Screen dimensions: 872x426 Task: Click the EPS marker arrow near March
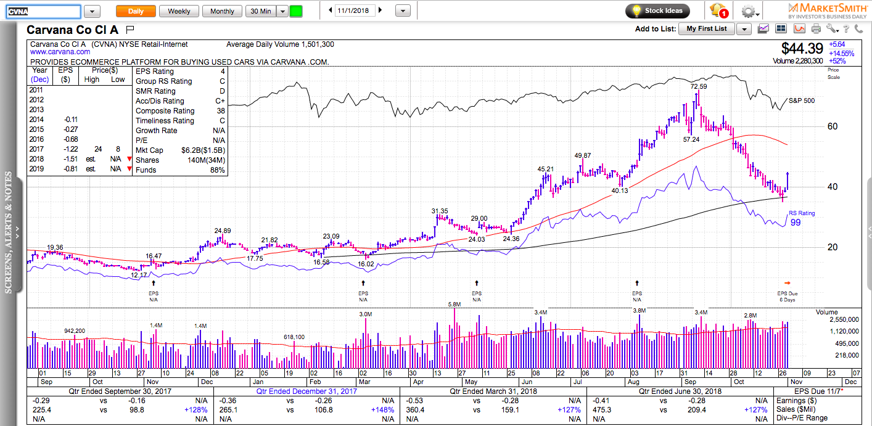(362, 283)
